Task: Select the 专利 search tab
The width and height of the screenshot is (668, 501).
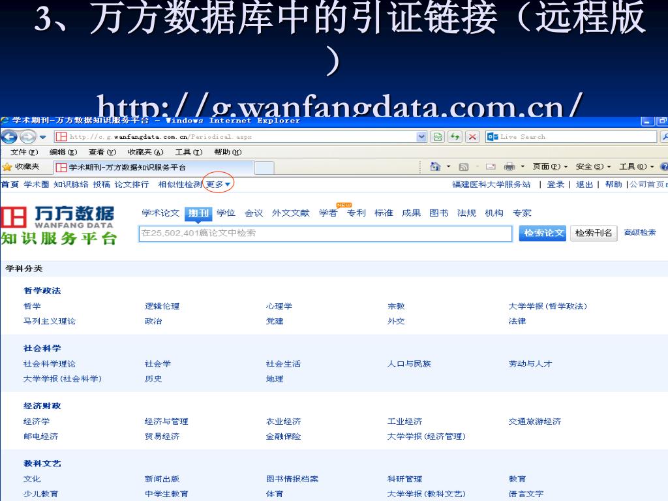Action: click(356, 213)
